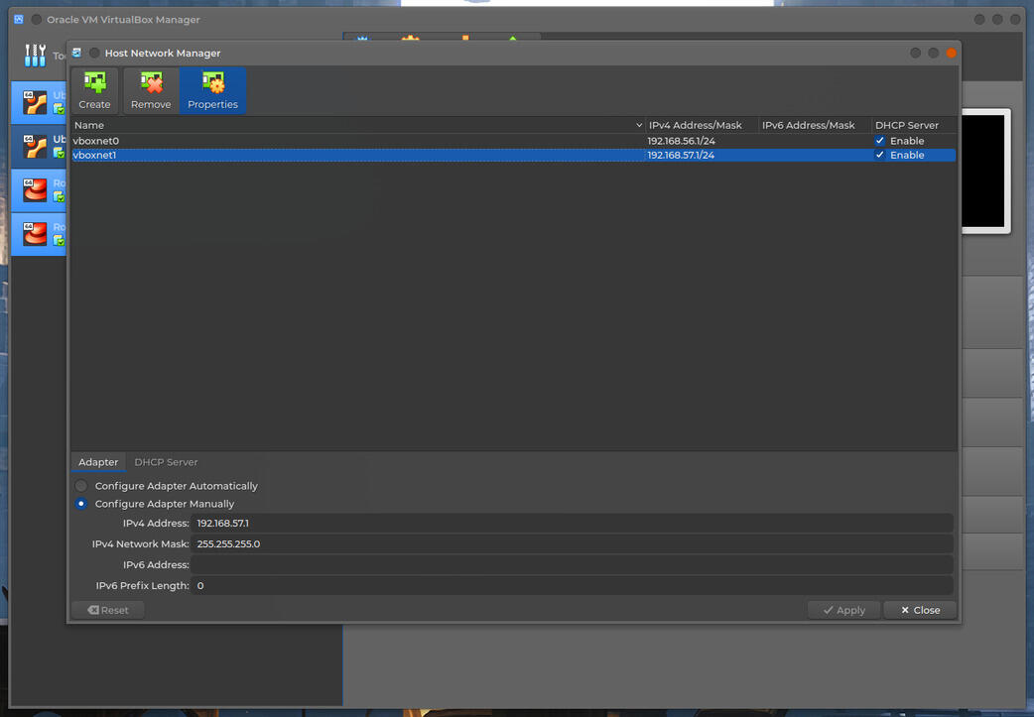This screenshot has height=717, width=1034.
Task: Uncheck the DHCP Enable checkbox for vboxnet1
Action: 879,155
